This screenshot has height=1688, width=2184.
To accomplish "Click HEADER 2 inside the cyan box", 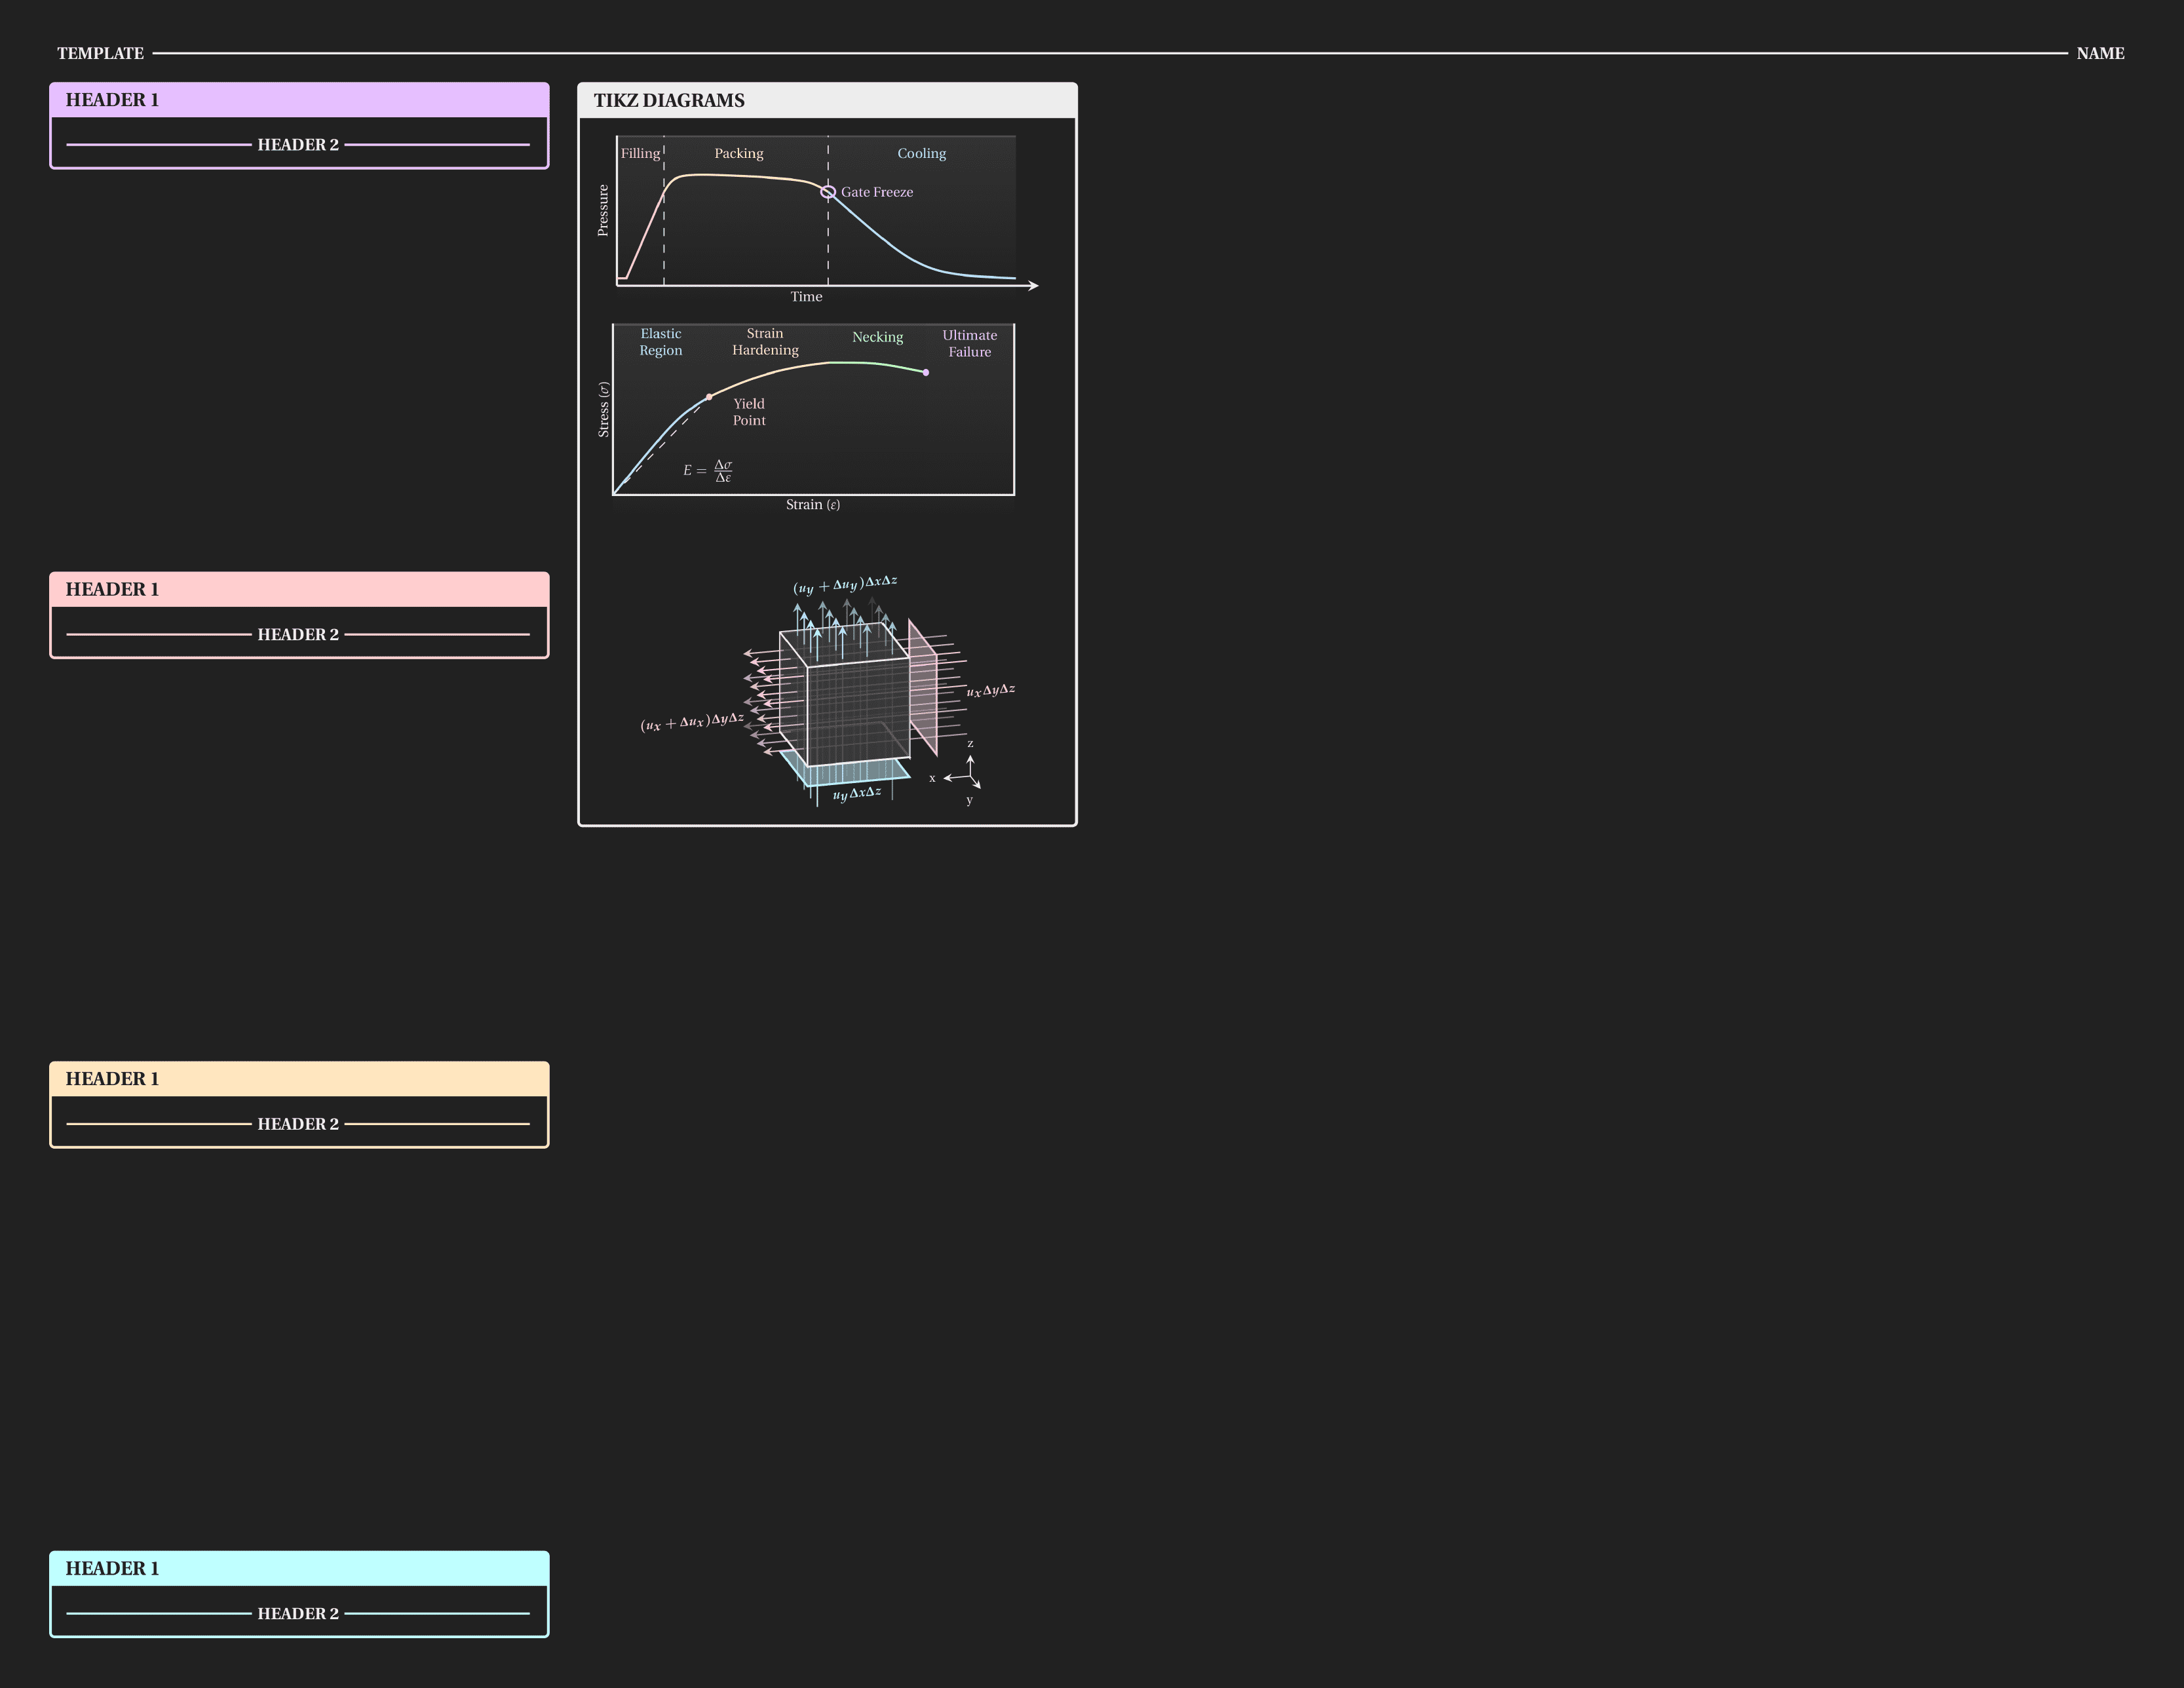I will click(298, 1613).
